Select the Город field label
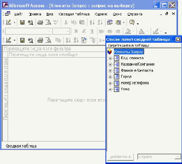The width and height of the screenshot is (182, 164). tap(126, 77)
